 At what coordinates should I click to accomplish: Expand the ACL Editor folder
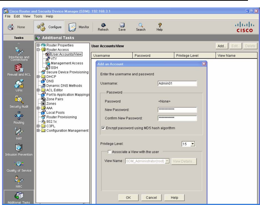pos(38,90)
